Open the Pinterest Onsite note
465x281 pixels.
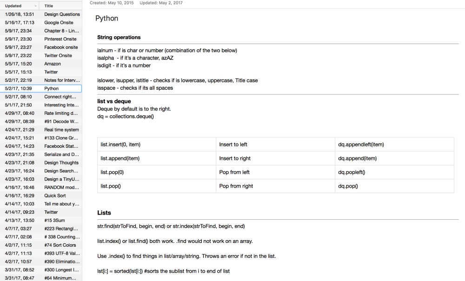coord(60,39)
